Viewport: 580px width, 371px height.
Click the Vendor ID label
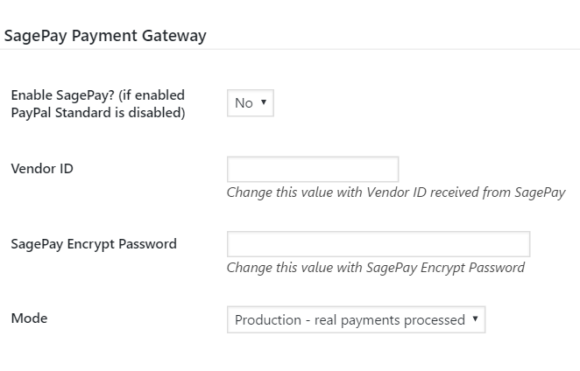[42, 168]
